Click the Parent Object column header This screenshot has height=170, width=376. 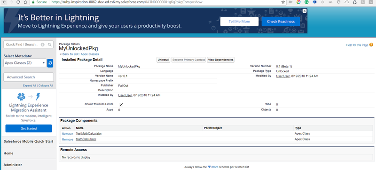tap(213, 128)
